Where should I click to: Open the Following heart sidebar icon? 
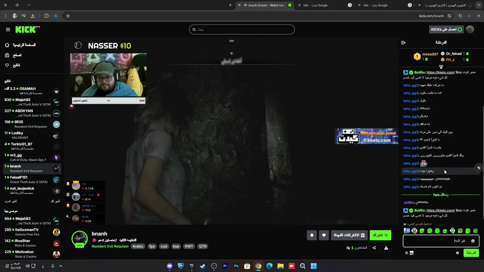pos(7,65)
